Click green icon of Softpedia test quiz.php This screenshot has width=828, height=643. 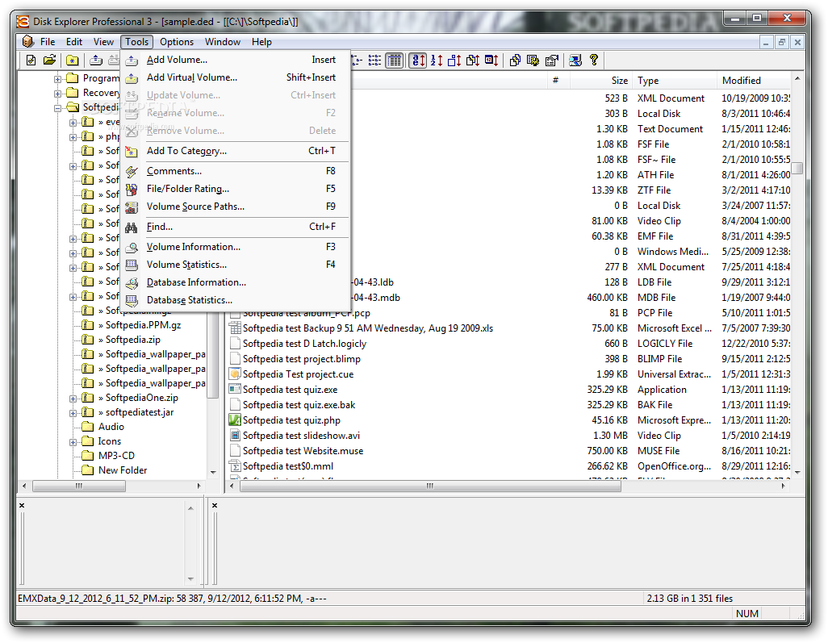[x=235, y=420]
